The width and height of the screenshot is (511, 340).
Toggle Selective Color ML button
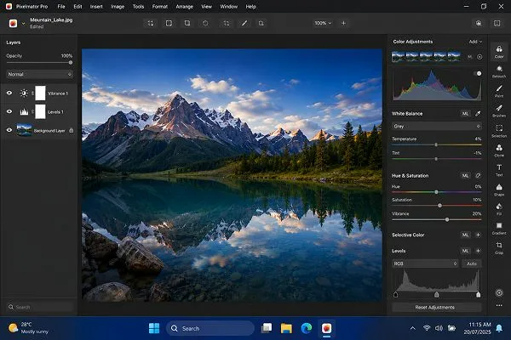(465, 235)
